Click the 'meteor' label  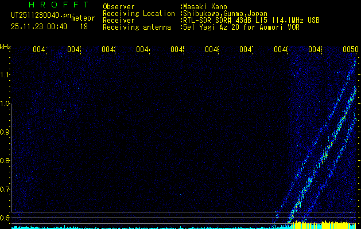(83, 18)
